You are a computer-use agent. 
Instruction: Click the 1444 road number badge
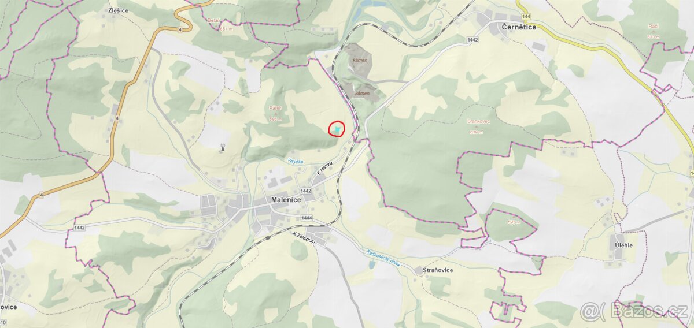point(307,218)
